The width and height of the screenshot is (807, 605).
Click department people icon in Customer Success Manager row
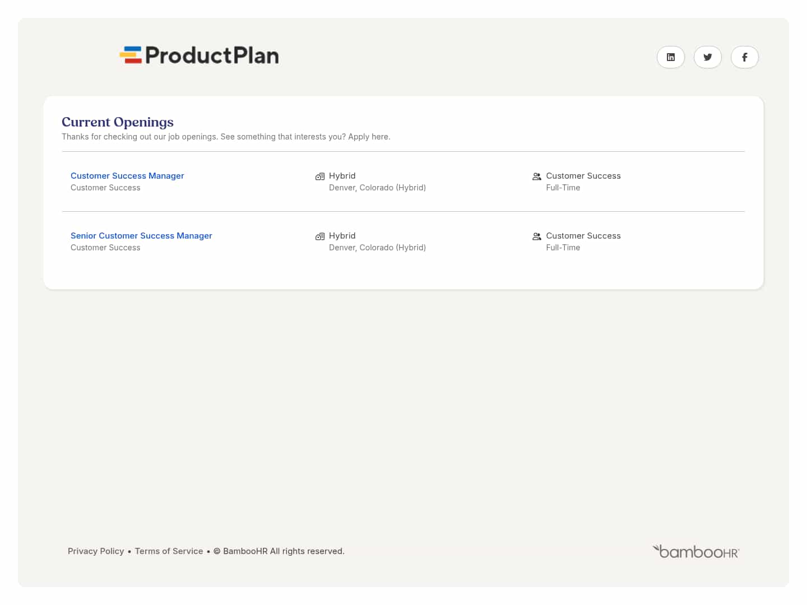click(536, 176)
